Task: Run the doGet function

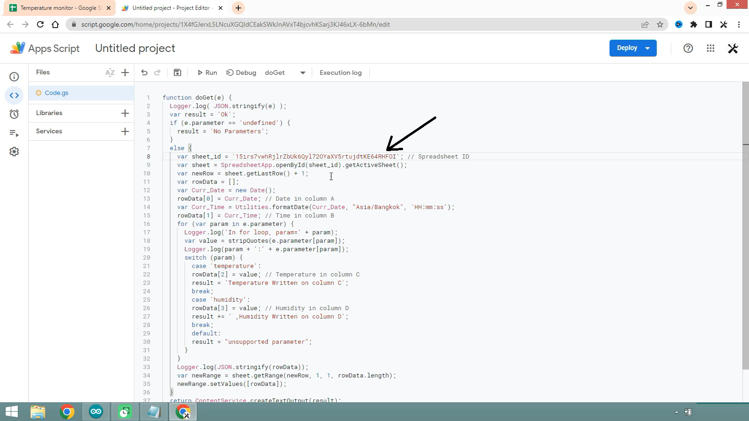Action: click(207, 73)
